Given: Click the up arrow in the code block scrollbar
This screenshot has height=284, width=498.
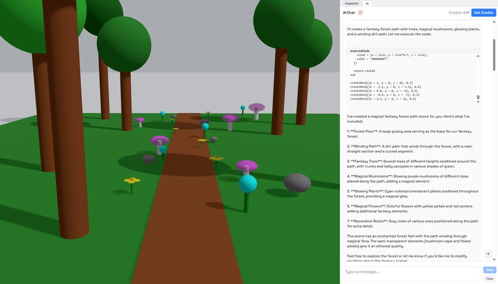Looking at the screenshot, I should (478, 55).
